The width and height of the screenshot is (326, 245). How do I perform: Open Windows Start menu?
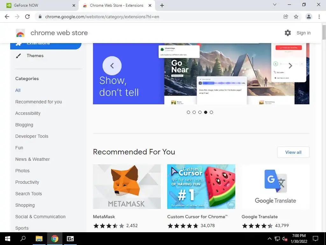(8, 239)
